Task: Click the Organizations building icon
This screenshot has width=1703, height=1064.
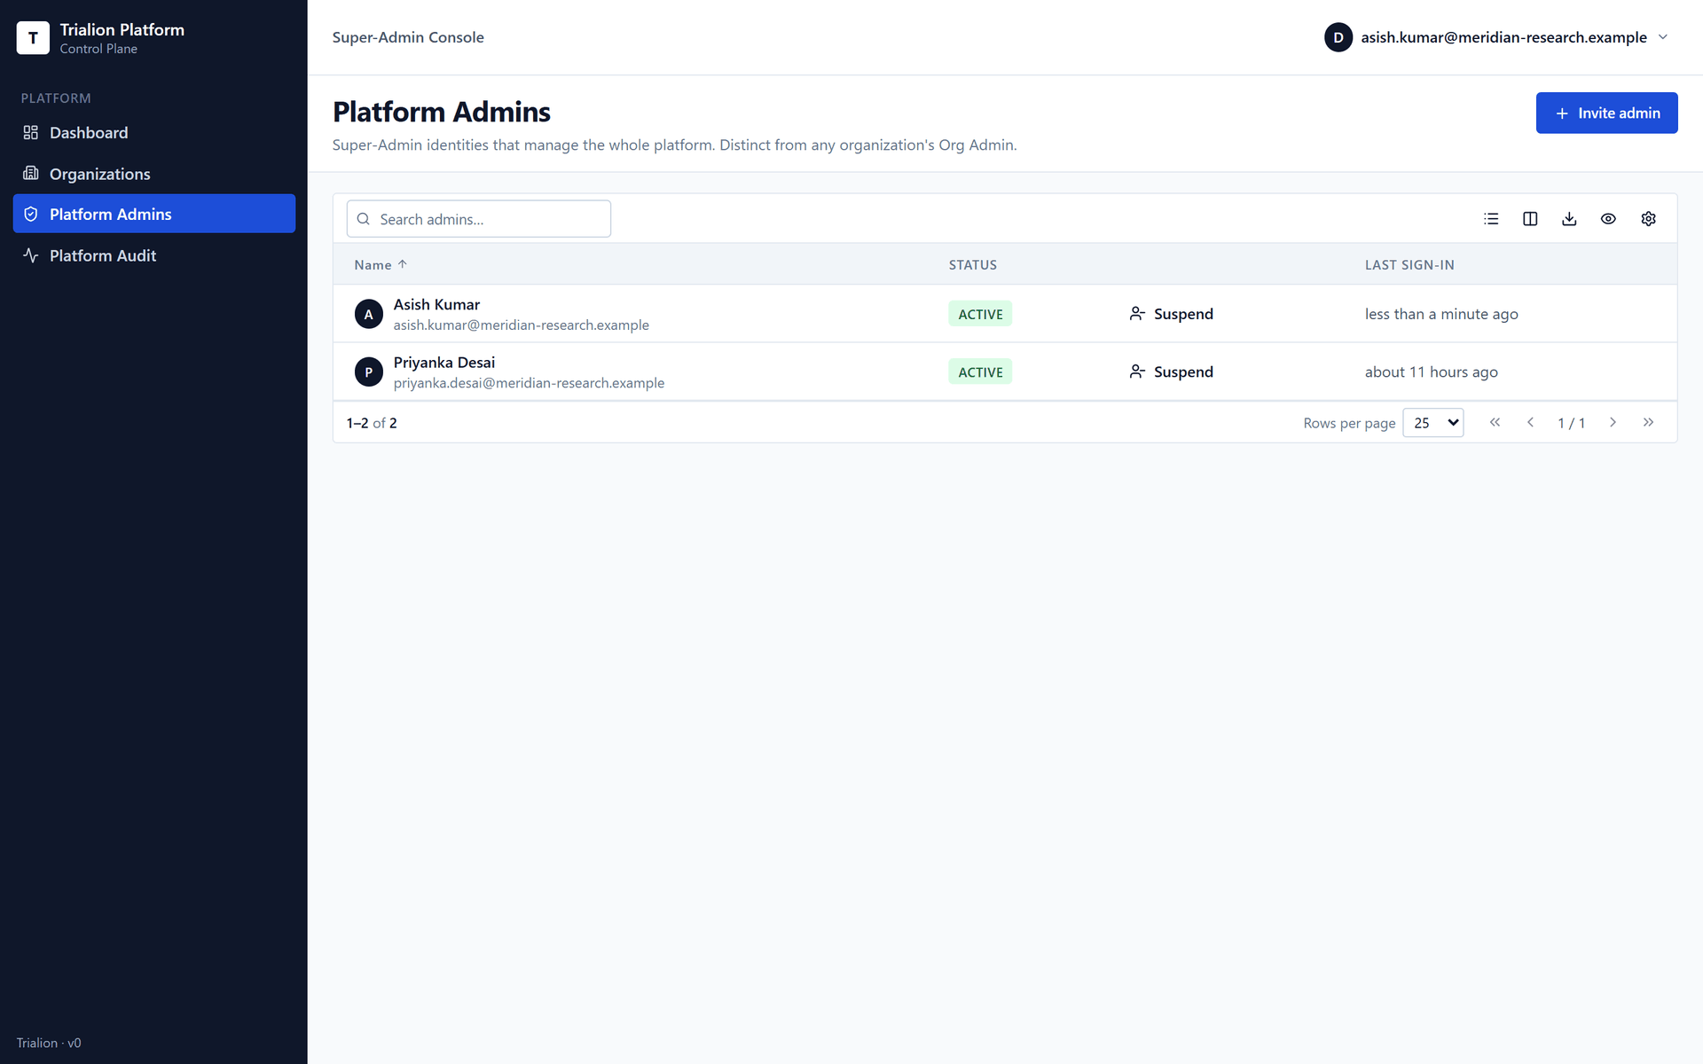Action: click(31, 174)
